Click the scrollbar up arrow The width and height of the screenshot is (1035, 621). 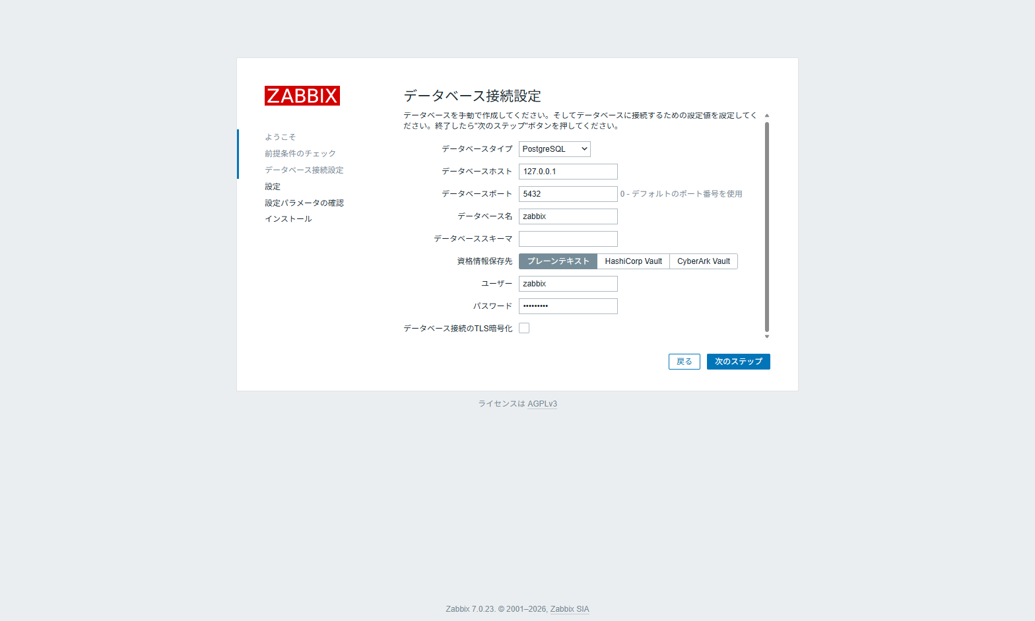coord(767,115)
